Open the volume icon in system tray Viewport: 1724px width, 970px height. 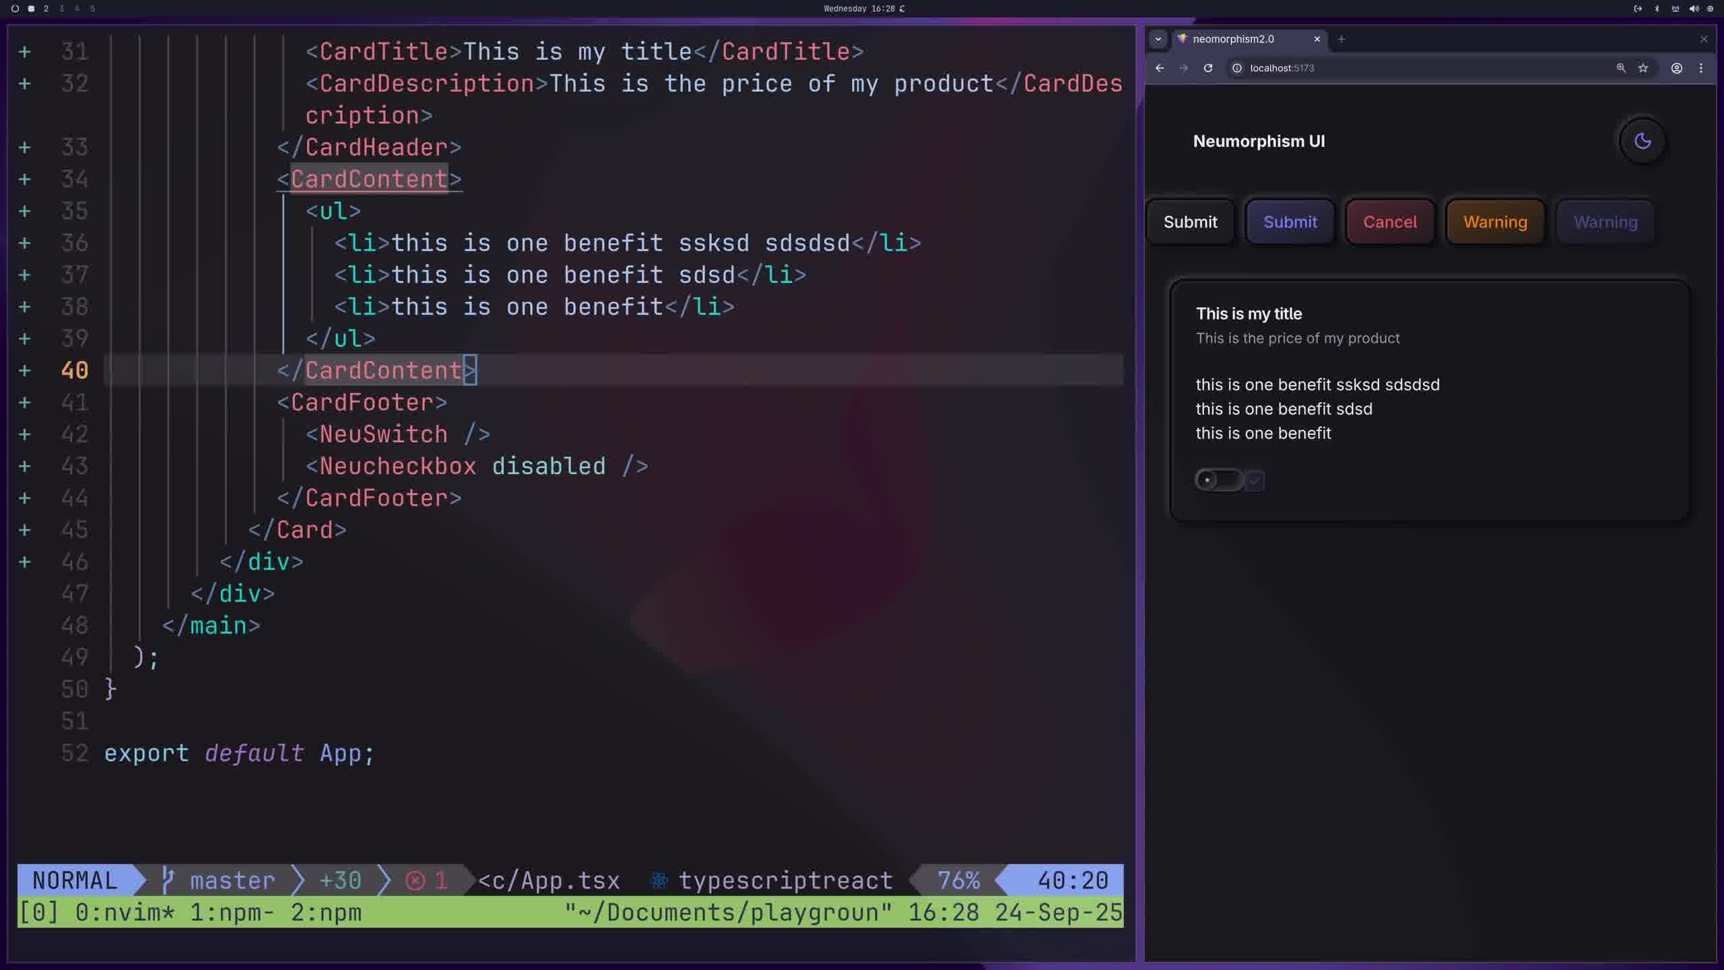click(x=1694, y=9)
